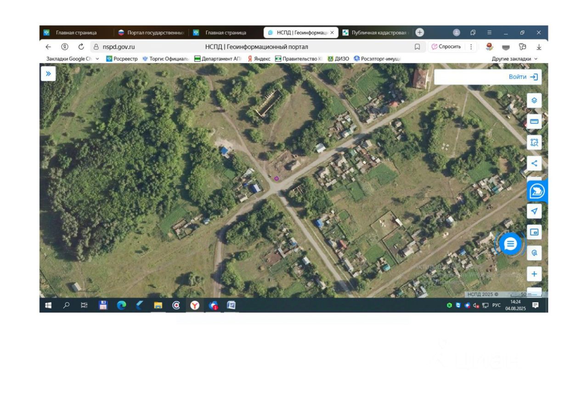The width and height of the screenshot is (588, 415).
Task: Open the three-dot menu next to Спросить
Action: [471, 47]
